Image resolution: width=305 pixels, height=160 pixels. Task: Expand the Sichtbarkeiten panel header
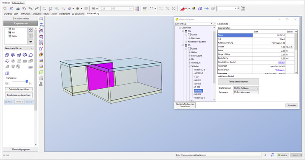click(21, 18)
